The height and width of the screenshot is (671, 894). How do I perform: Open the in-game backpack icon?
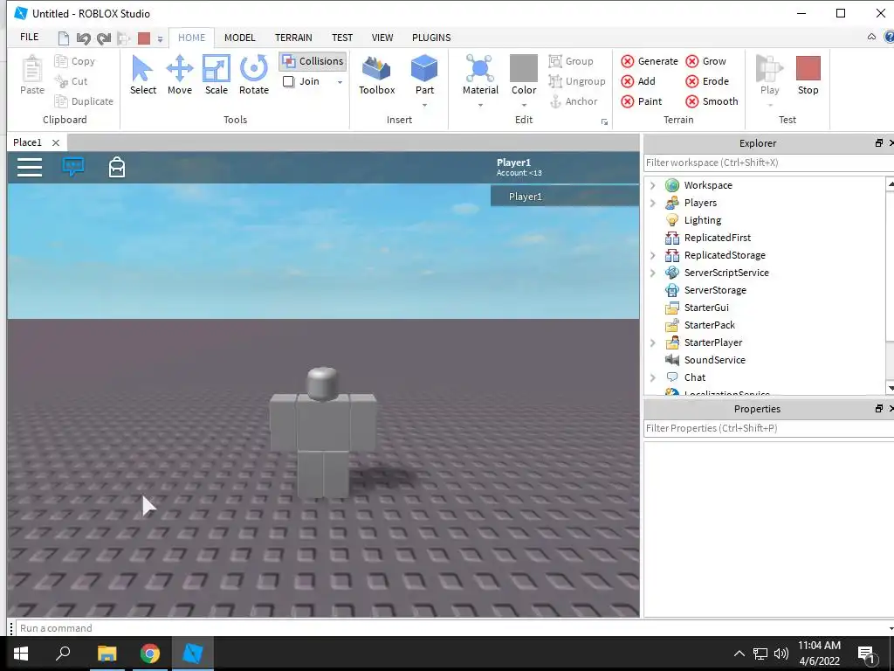pyautogui.click(x=117, y=167)
